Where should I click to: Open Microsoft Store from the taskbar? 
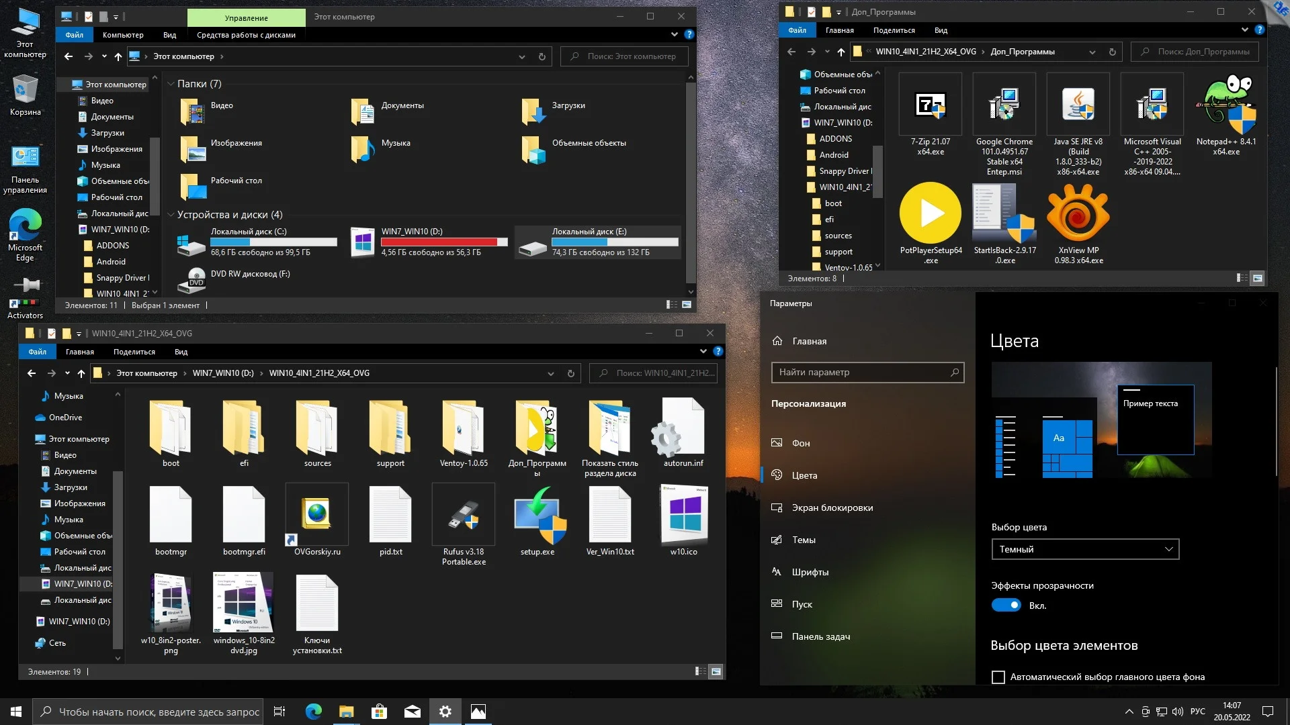[379, 712]
